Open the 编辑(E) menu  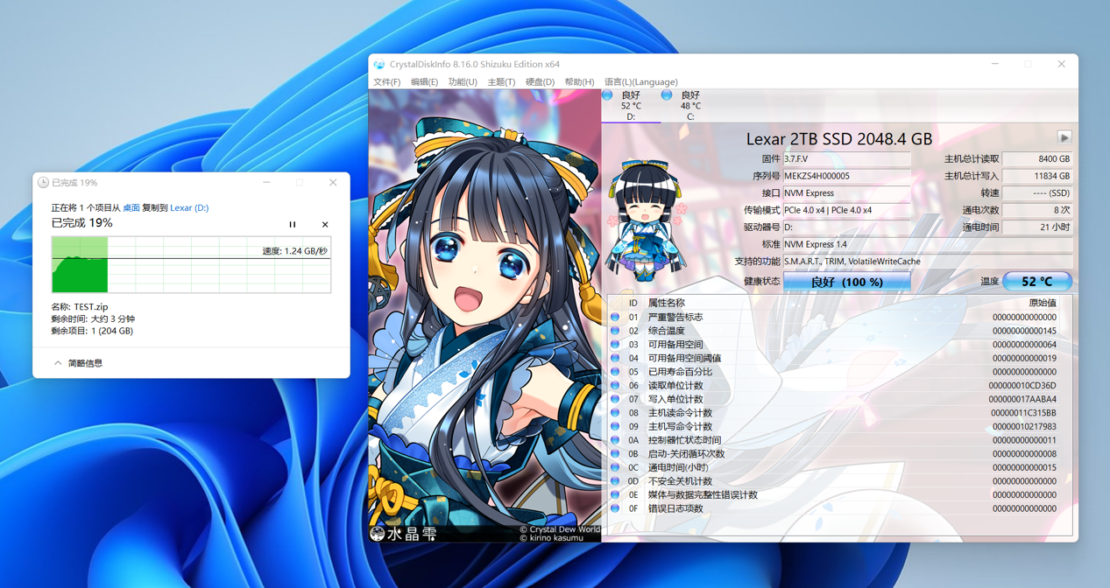424,82
